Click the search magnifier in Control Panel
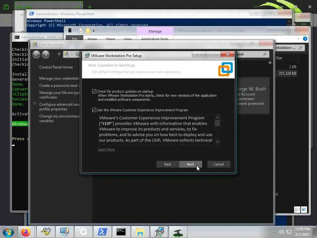 [x=265, y=54]
